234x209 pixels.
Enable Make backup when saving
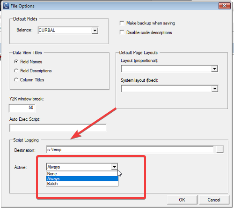tap(122, 23)
